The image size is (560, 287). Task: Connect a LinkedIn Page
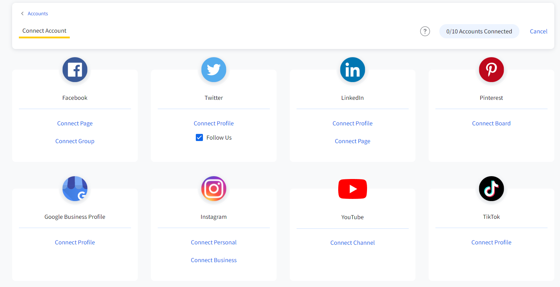[352, 141]
